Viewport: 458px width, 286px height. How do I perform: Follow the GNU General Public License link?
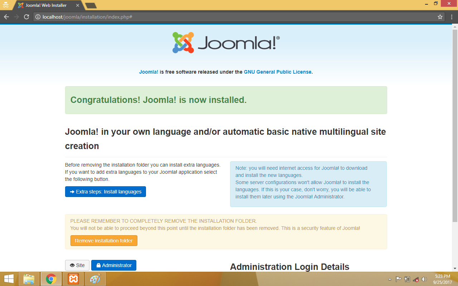(x=278, y=72)
